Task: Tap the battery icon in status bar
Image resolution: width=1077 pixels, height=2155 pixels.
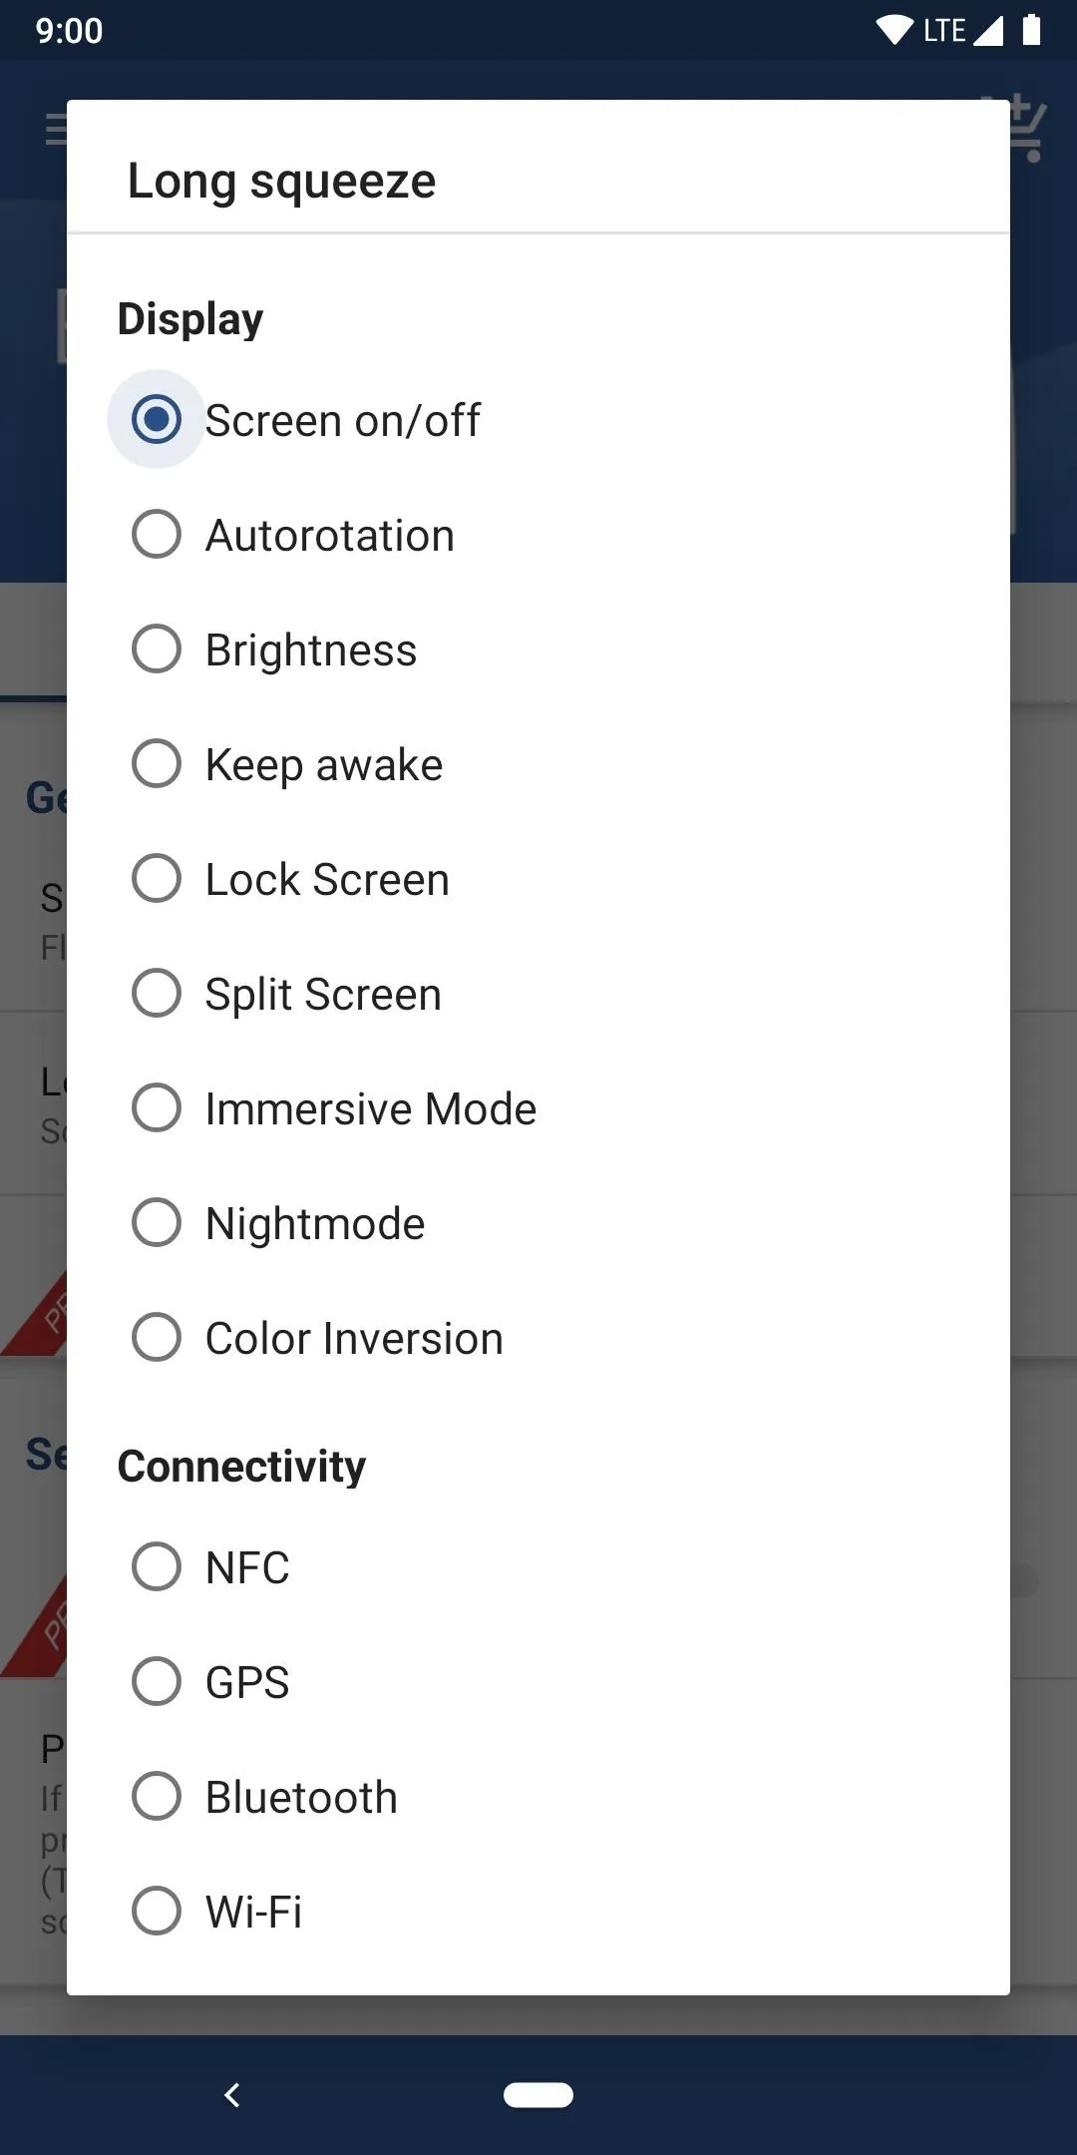Action: (1032, 30)
